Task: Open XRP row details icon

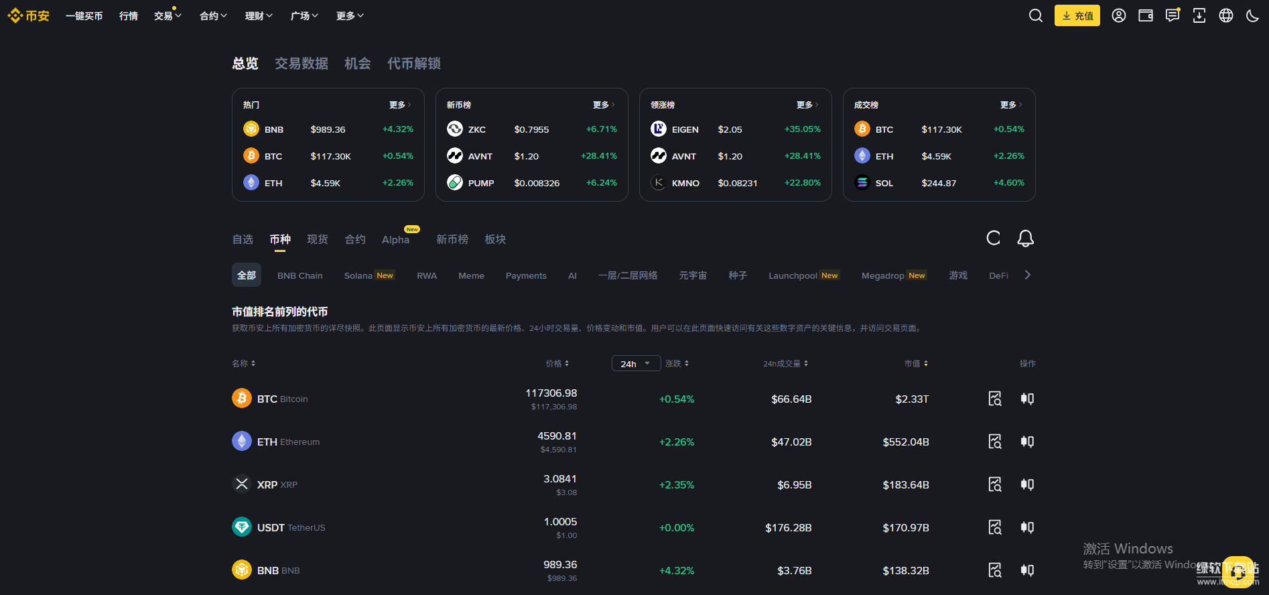Action: pos(995,484)
